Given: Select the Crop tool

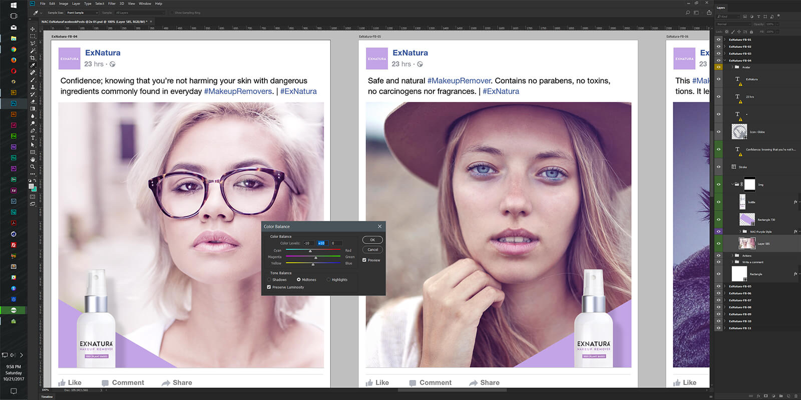Looking at the screenshot, I should (33, 58).
